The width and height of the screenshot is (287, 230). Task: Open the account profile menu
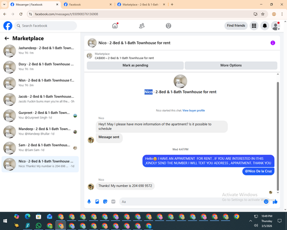point(276,26)
